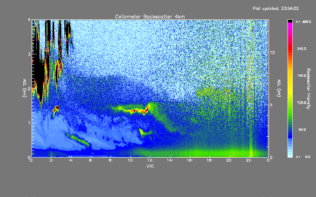Click the 'UTC' x-axis label
Viewport: 316px width, 197px height.
pyautogui.click(x=150, y=166)
